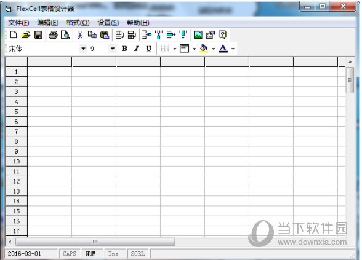Open the 编辑(E) menu
362x260 pixels.
48,23
